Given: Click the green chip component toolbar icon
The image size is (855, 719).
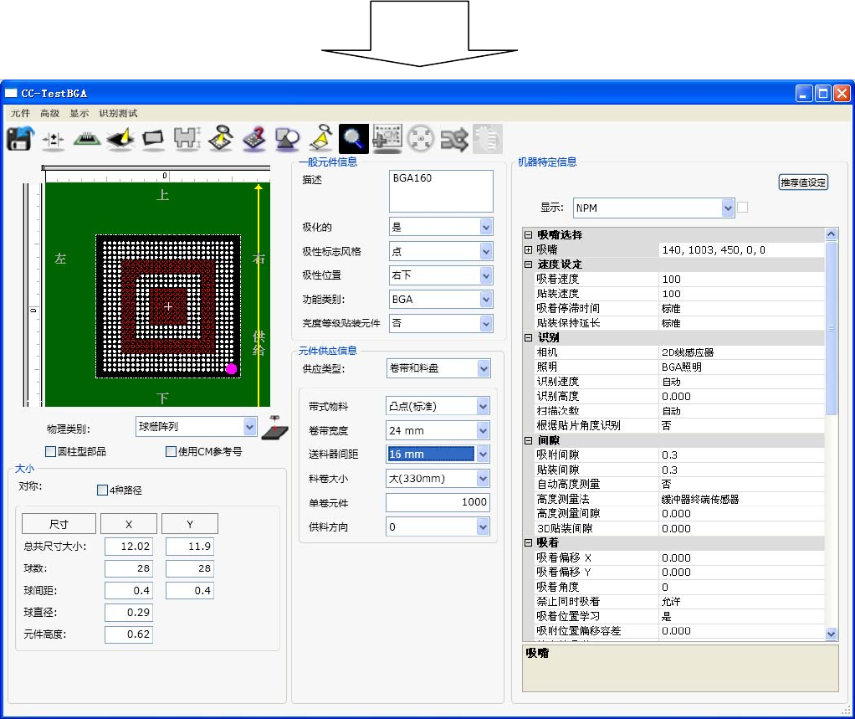Looking at the screenshot, I should point(87,139).
